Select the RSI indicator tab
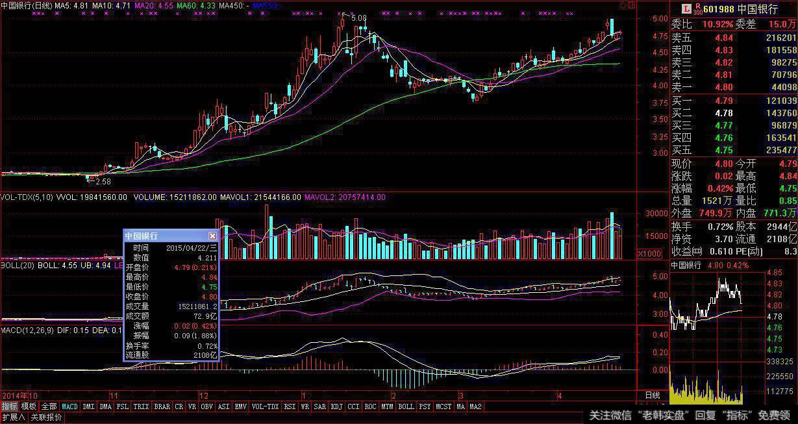 [290, 406]
